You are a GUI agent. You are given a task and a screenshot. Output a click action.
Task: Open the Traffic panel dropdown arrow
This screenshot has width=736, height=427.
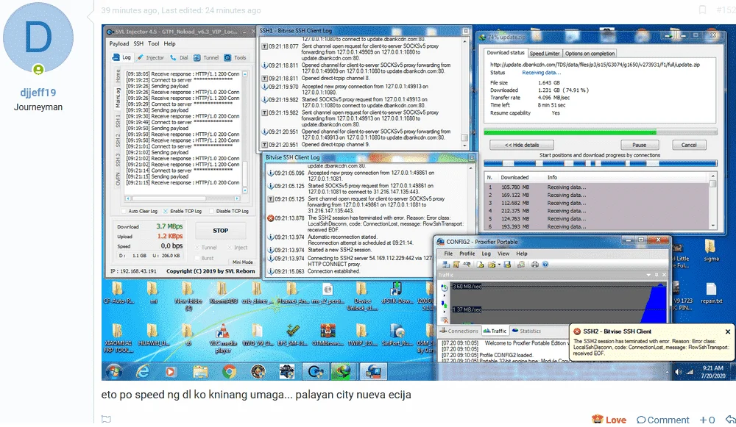(x=648, y=275)
